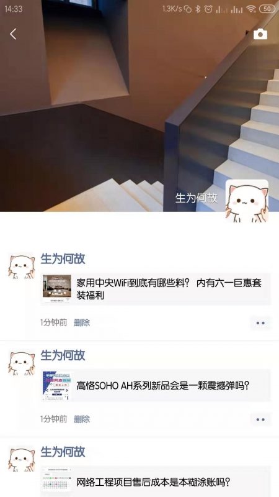Image resolution: width=279 pixels, height=497 pixels.
Task: Open more options for the WiFi post
Action: click(x=260, y=323)
